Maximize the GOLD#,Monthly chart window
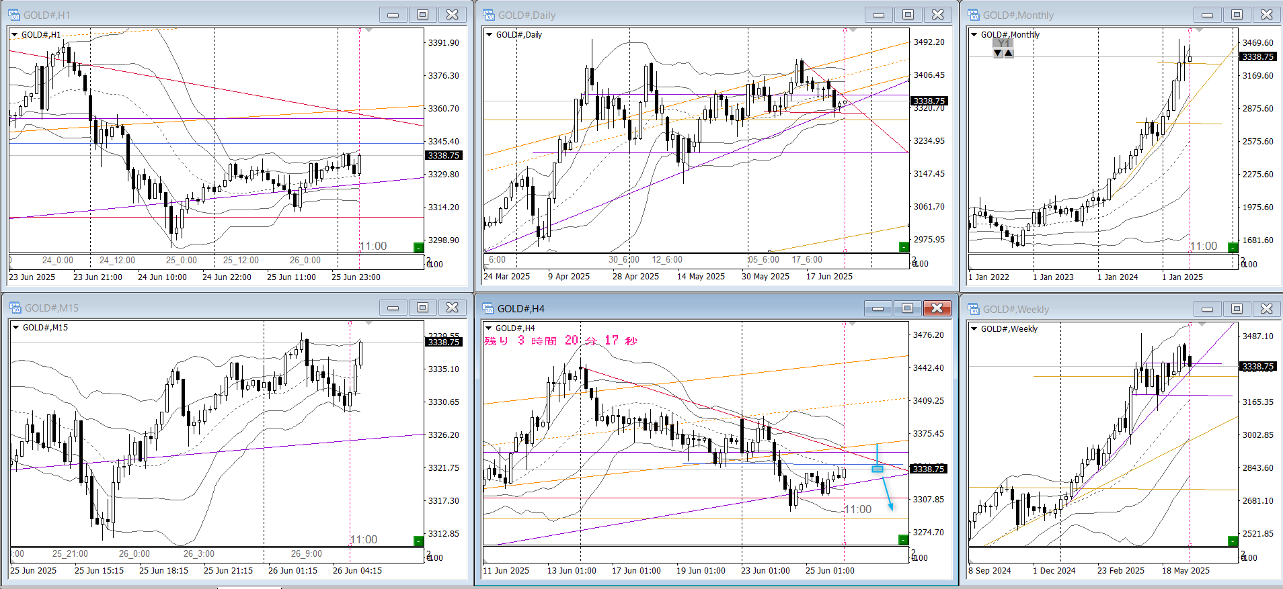 click(x=1237, y=15)
